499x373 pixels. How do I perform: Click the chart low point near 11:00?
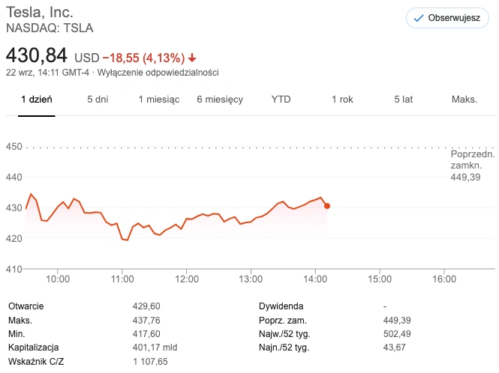[127, 240]
